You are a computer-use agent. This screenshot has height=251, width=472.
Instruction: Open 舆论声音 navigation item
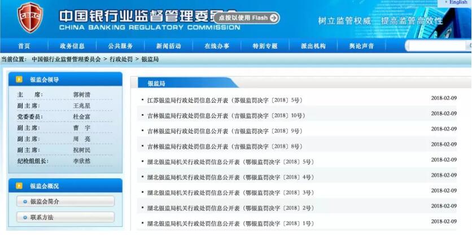pyautogui.click(x=361, y=46)
